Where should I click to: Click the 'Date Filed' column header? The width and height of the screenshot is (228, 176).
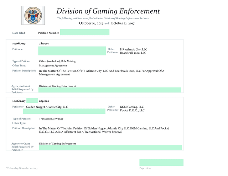coord(19,33)
